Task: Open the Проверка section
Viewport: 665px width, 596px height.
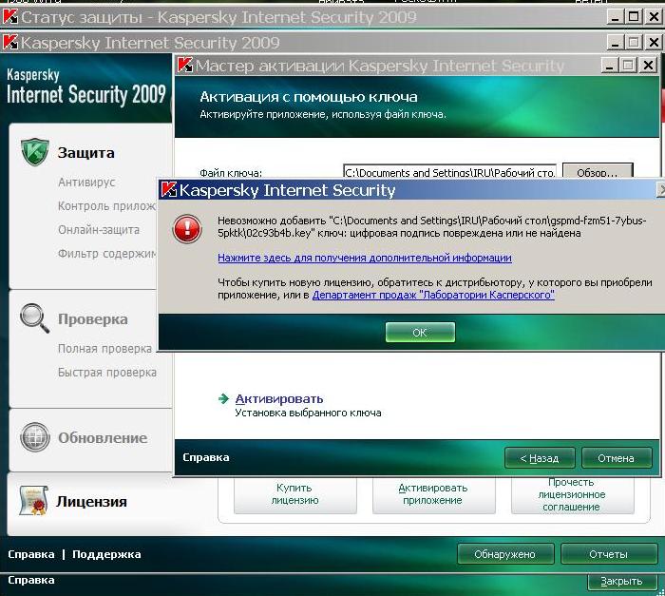Action: pos(92,319)
